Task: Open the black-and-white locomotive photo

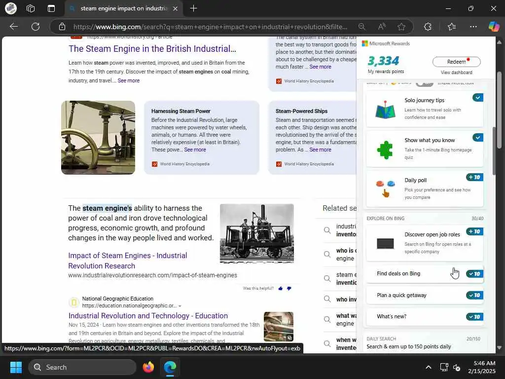Action: point(256,233)
